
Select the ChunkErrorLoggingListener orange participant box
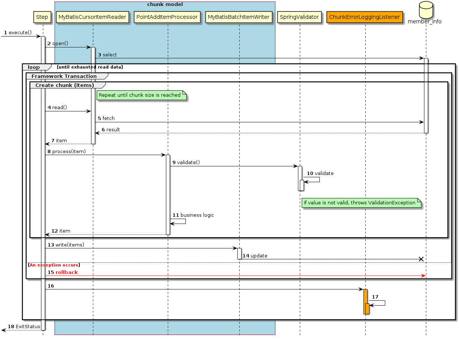click(365, 17)
